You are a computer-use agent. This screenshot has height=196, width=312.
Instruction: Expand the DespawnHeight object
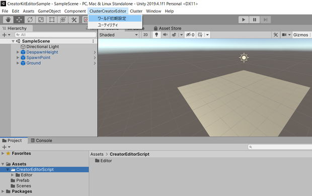18,52
